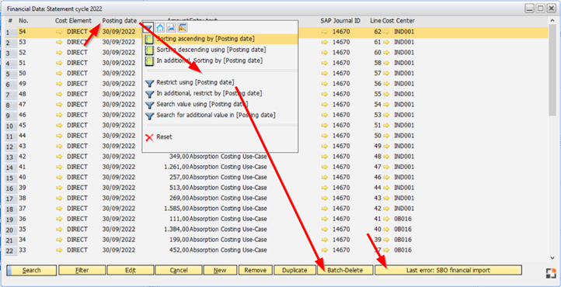Click the red X Reset icon
Image resolution: width=561 pixels, height=287 pixels.
(x=149, y=137)
